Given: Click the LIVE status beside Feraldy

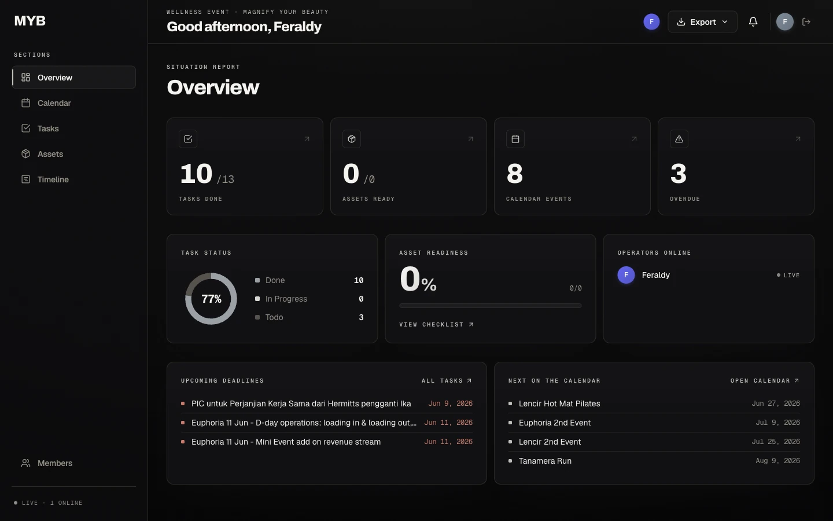Looking at the screenshot, I should coord(788,276).
